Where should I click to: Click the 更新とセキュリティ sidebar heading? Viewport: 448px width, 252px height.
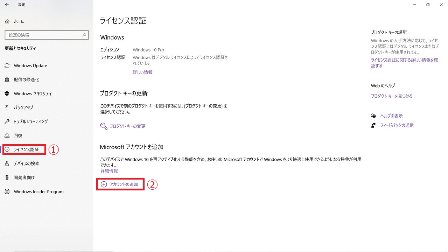tap(20, 48)
